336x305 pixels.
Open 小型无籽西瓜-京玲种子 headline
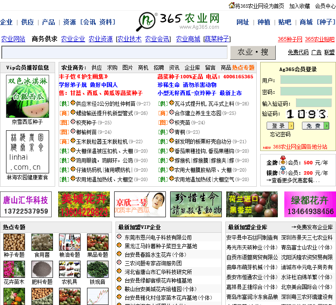click(x=200, y=93)
